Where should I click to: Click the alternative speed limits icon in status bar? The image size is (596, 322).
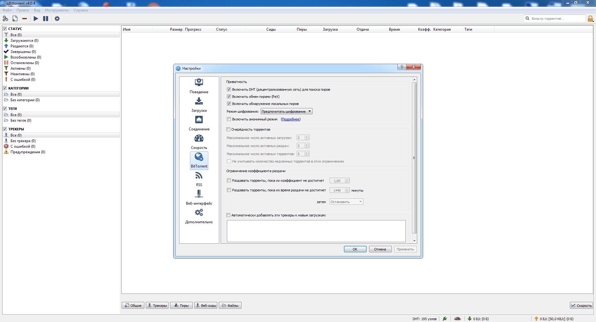pyautogui.click(x=457, y=319)
